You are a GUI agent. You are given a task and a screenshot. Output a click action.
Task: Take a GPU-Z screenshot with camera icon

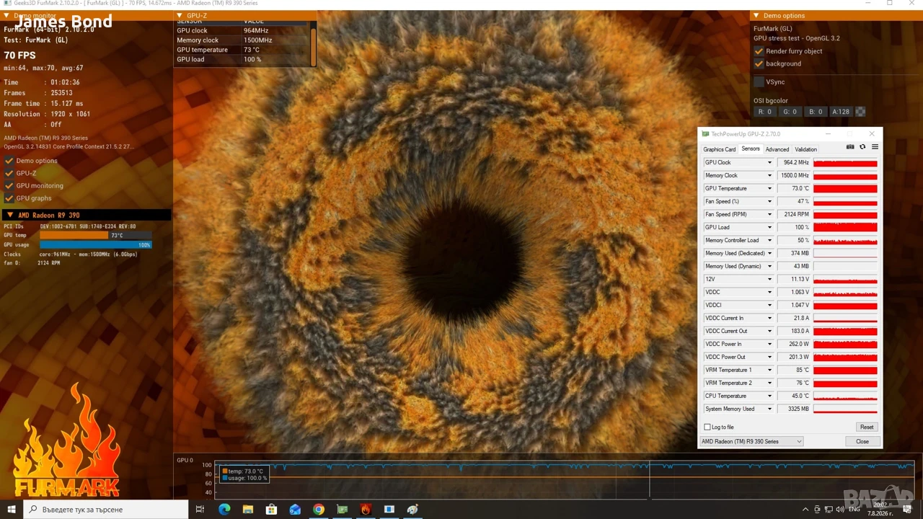[850, 147]
